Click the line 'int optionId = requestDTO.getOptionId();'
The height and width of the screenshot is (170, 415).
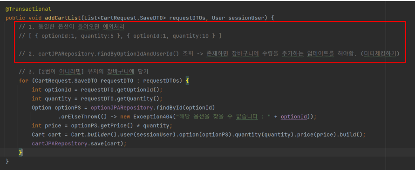coord(97,90)
